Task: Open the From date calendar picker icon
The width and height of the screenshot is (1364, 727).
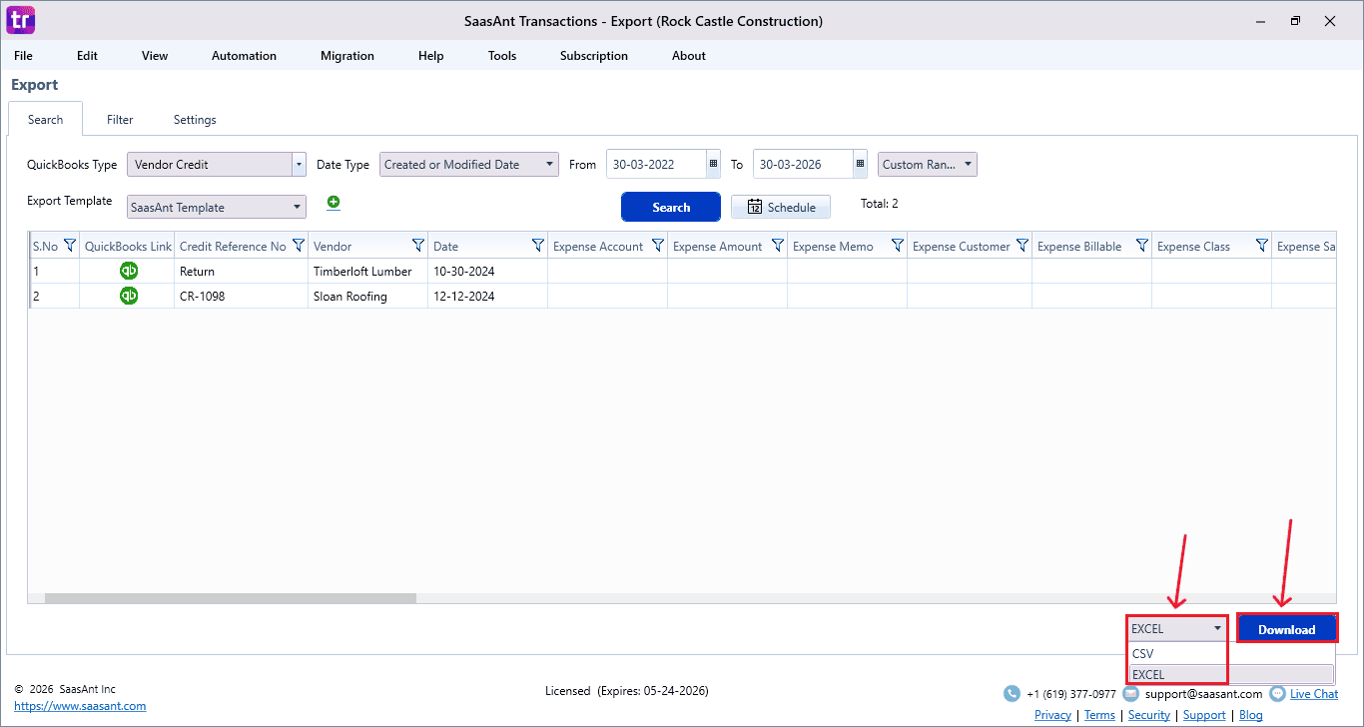Action: click(x=713, y=165)
